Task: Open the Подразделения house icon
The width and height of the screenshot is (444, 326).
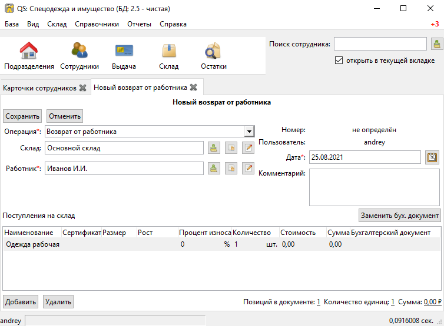Action: pos(29,51)
